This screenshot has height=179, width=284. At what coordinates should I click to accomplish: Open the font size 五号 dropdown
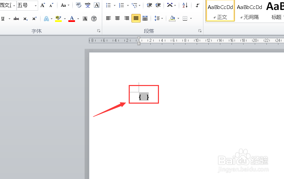pyautogui.click(x=36, y=5)
